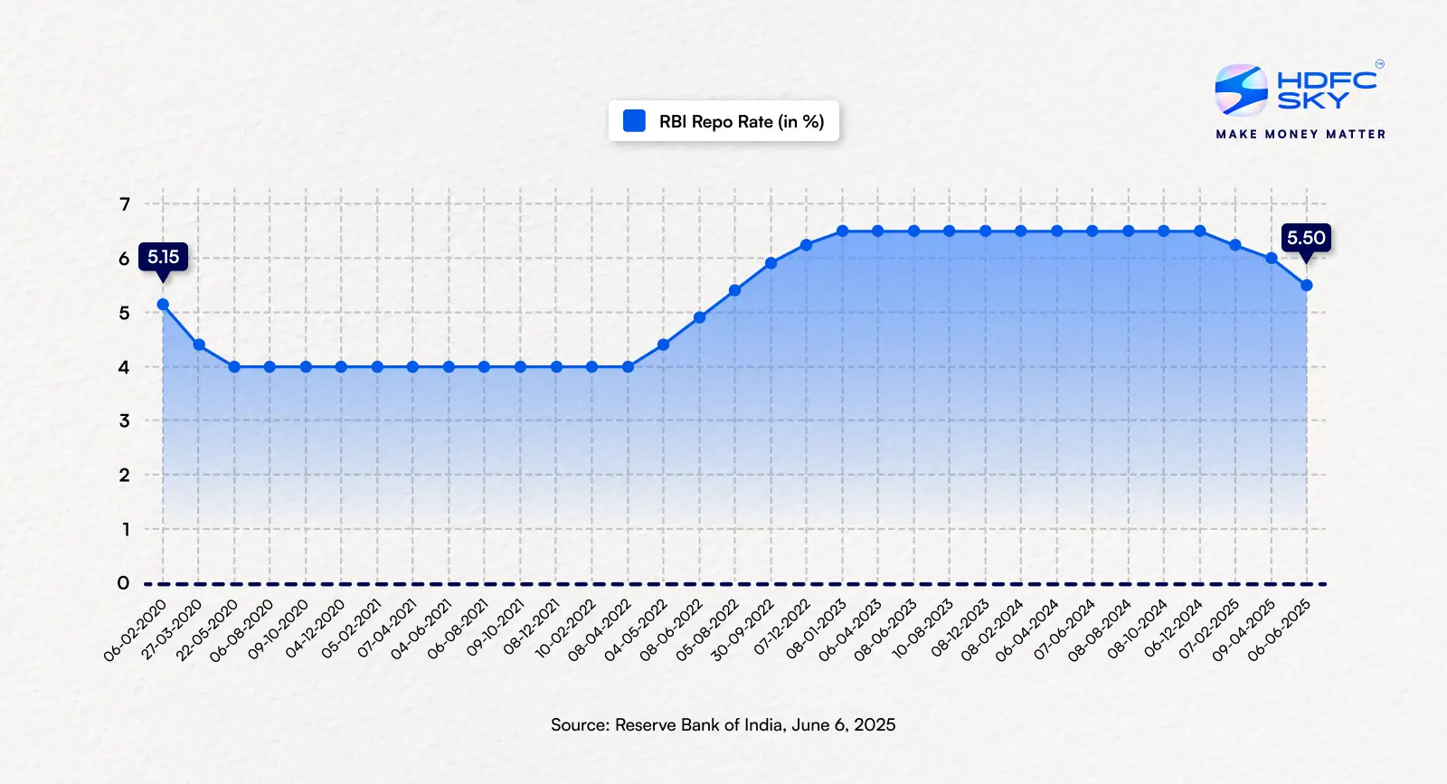Click the HDFC SKY brand name text
This screenshot has height=784, width=1447.
point(1326,90)
